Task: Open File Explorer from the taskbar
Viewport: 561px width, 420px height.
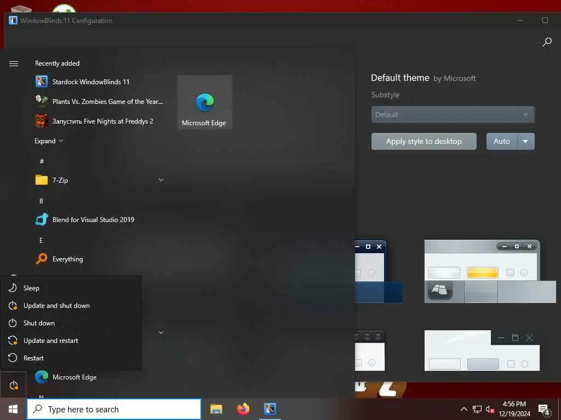Action: [x=216, y=409]
